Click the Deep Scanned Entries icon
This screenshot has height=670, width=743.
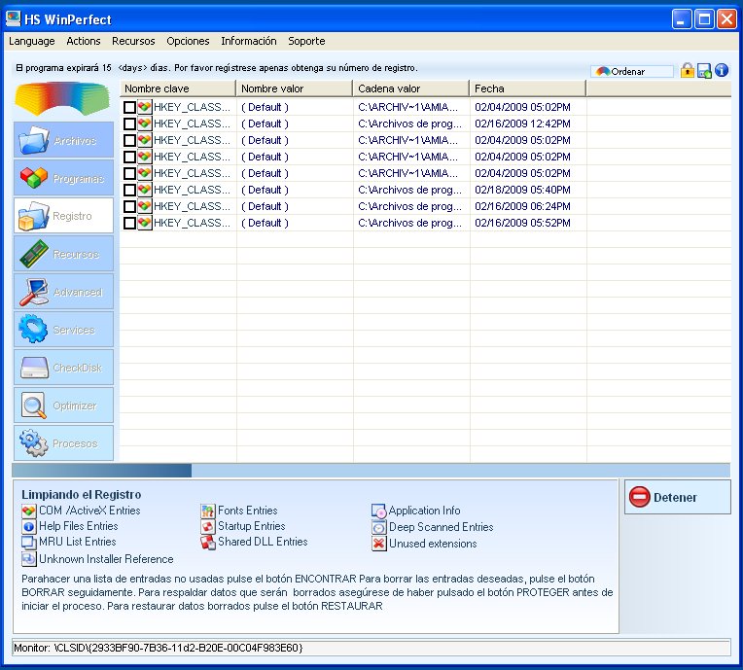point(378,527)
